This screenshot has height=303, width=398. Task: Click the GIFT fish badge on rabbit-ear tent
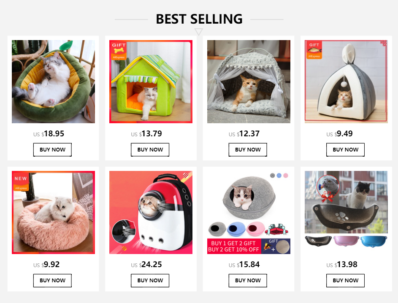tap(314, 50)
